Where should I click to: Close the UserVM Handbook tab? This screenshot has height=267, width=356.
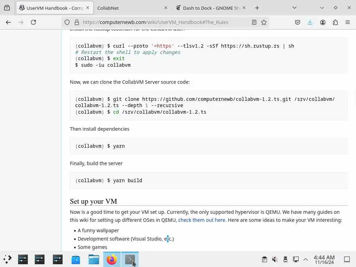(x=88, y=8)
